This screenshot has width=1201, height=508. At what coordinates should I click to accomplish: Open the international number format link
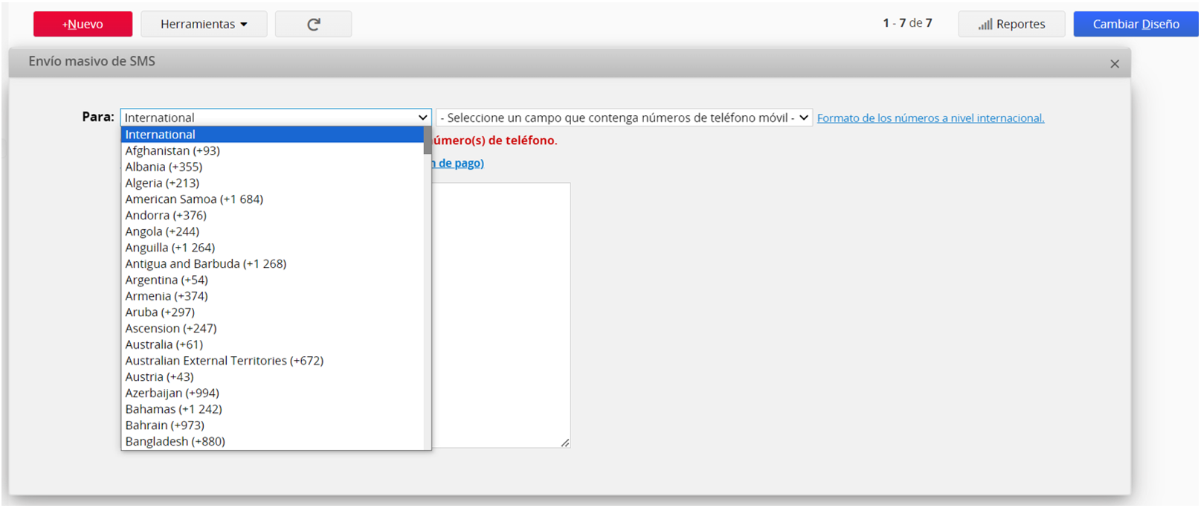click(x=930, y=118)
